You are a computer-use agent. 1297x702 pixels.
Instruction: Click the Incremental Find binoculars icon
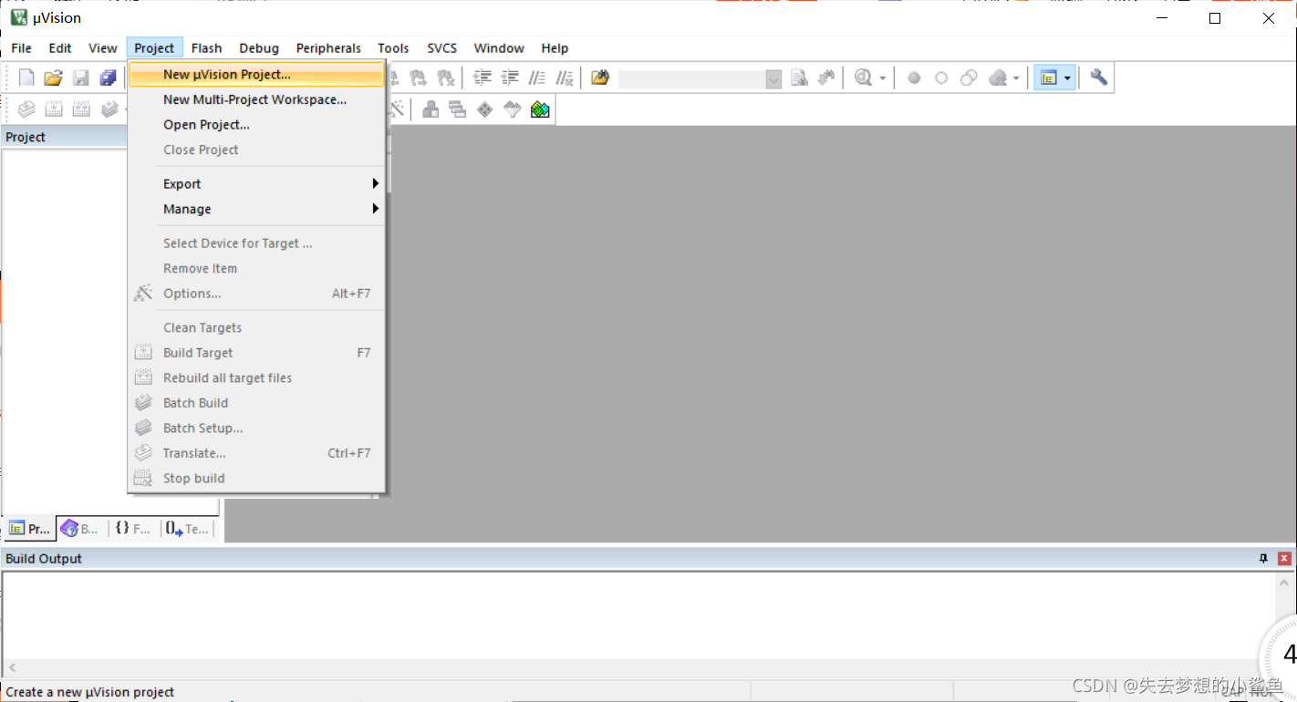826,78
